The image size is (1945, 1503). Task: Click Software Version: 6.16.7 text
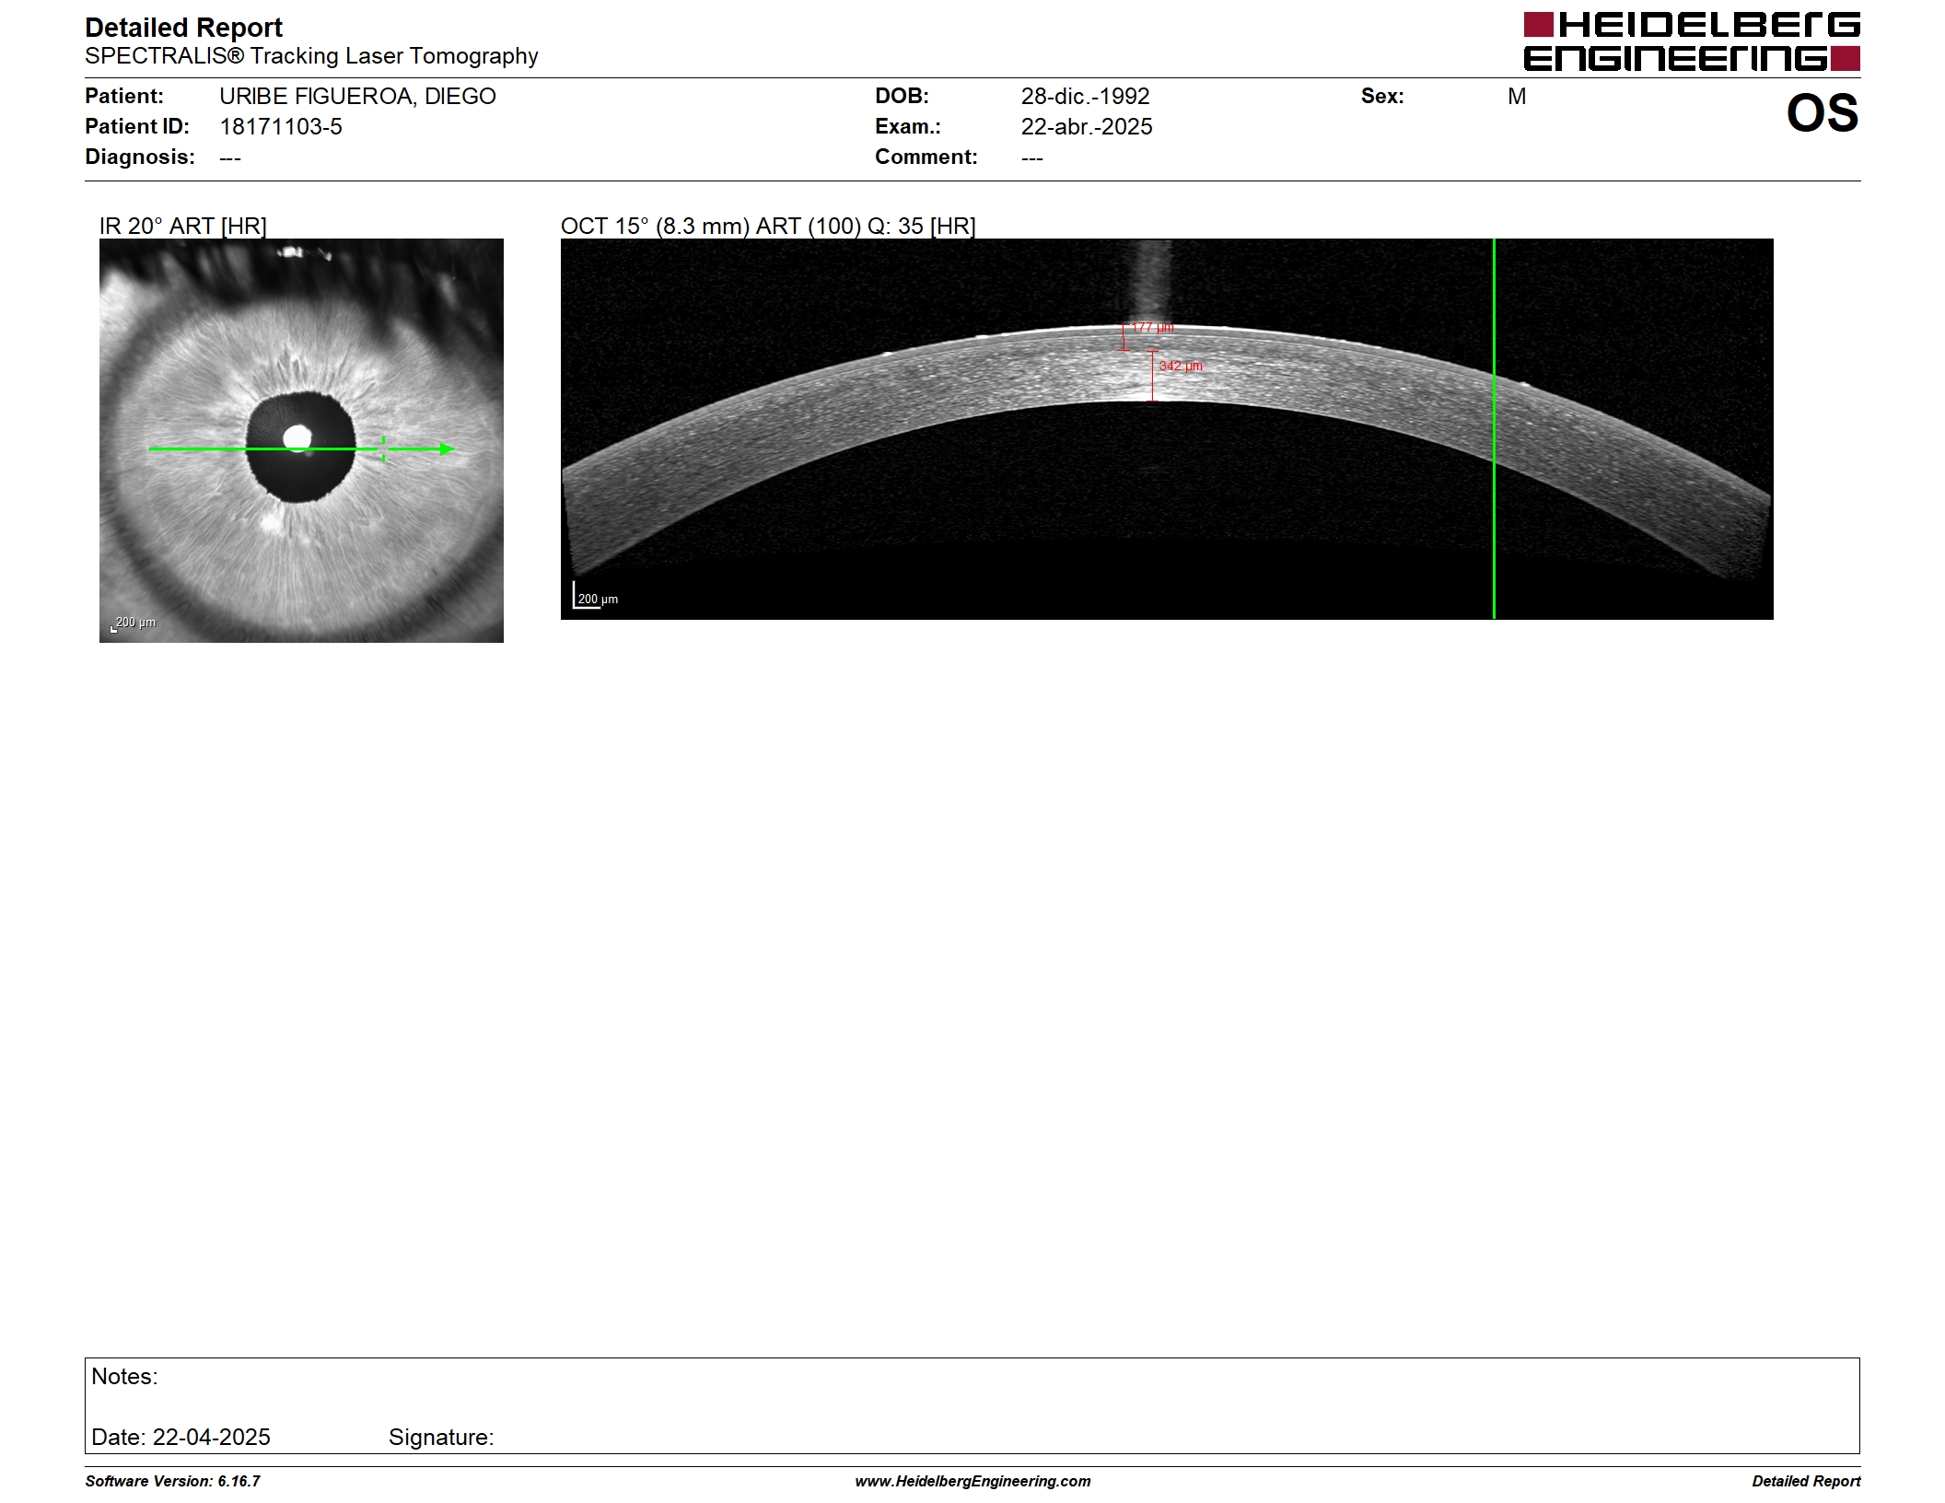pyautogui.click(x=172, y=1481)
